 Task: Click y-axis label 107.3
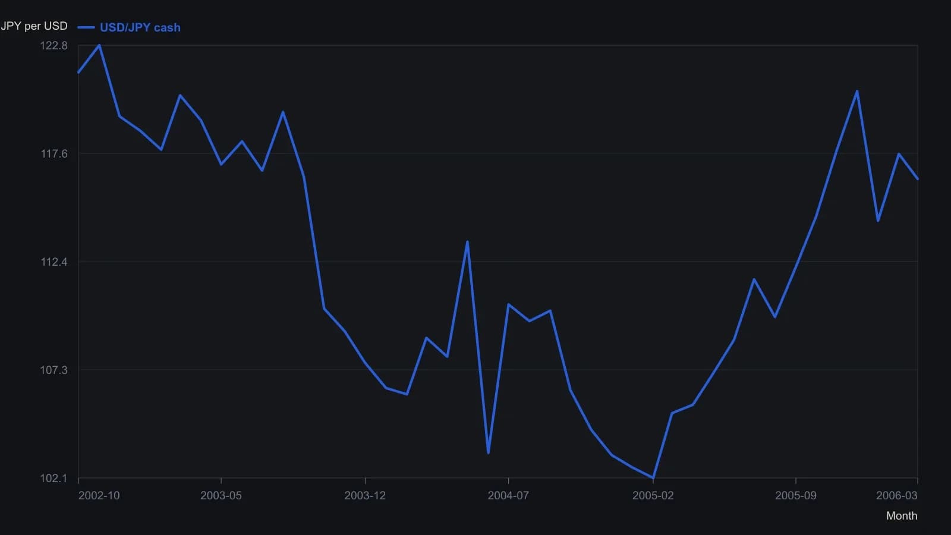click(54, 370)
